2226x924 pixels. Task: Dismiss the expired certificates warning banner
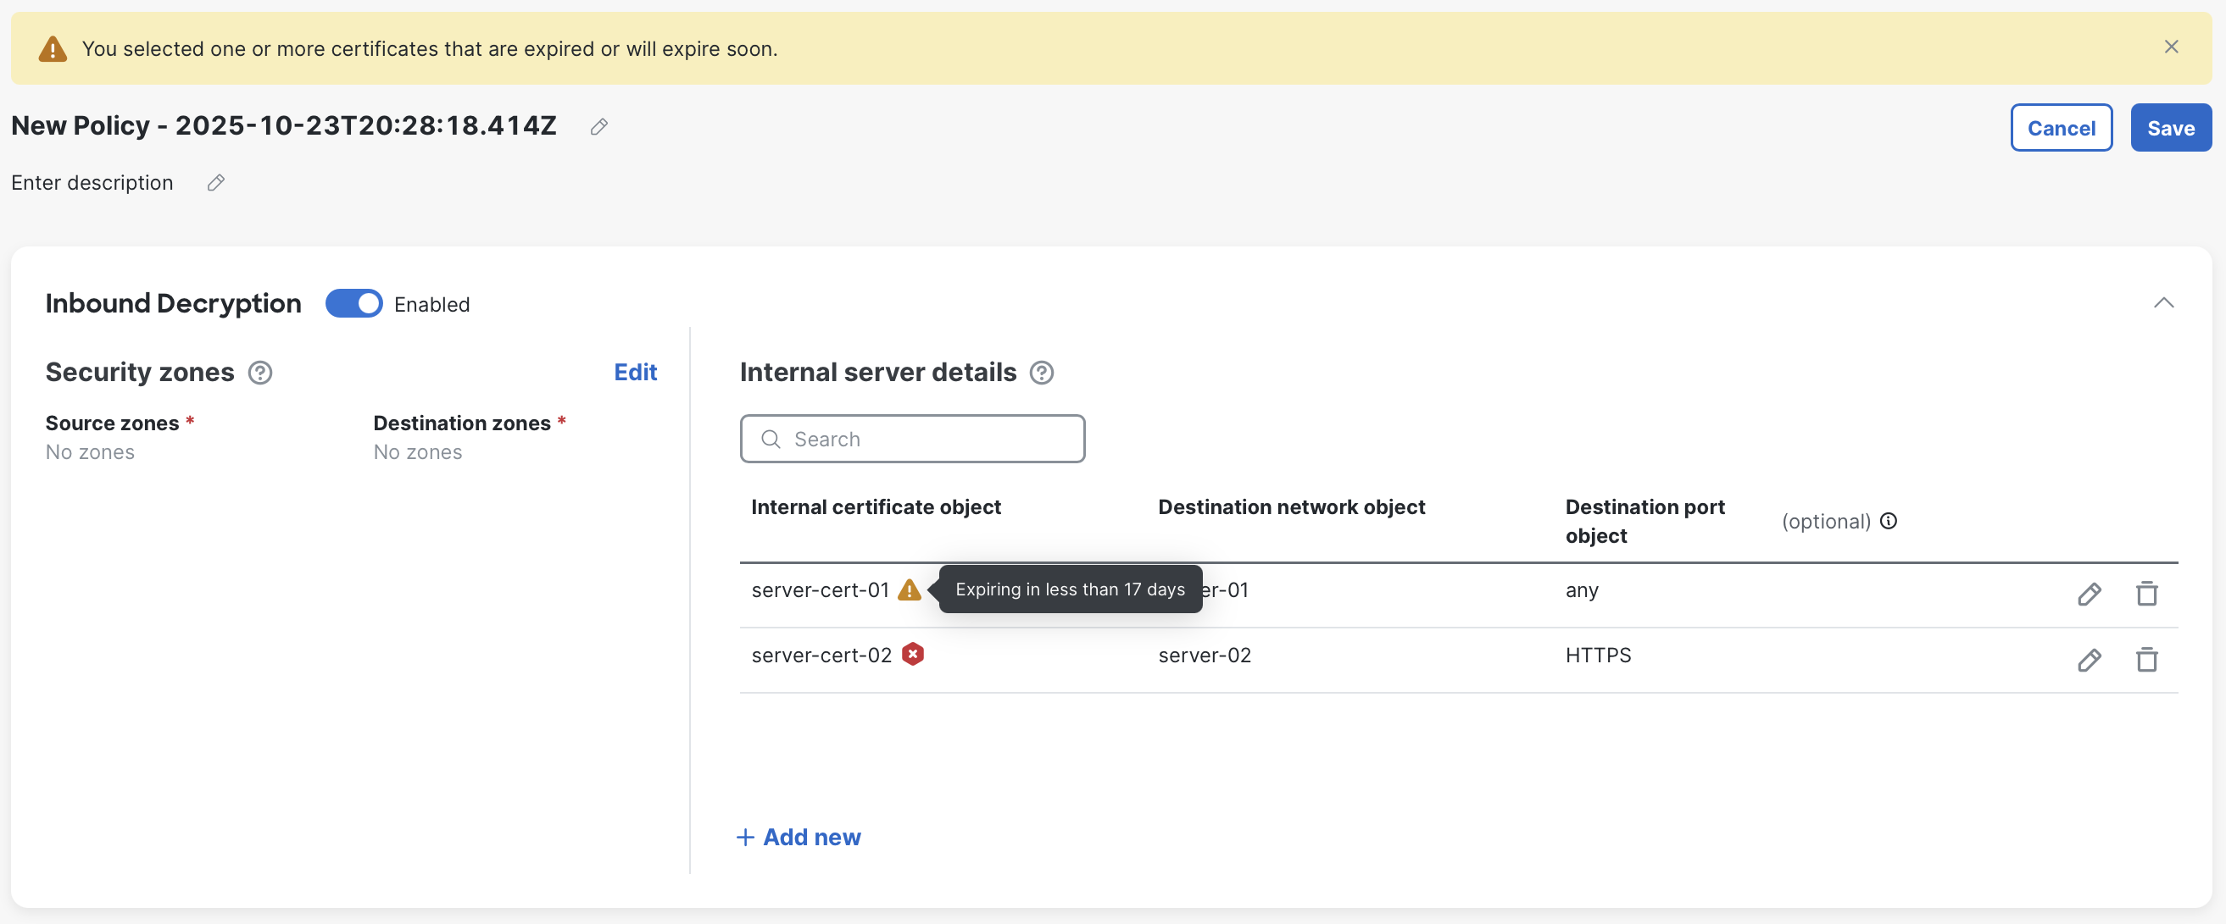click(2172, 47)
